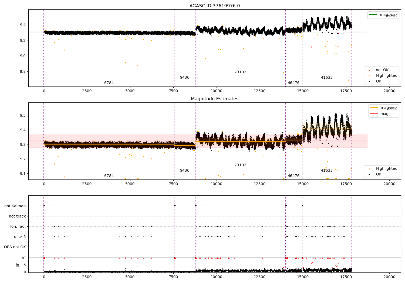Click the orange line sample beside mag OBSID

(374, 108)
